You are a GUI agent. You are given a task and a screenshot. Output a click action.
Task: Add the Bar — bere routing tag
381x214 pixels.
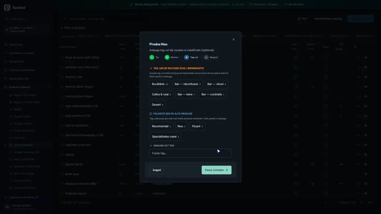click(x=186, y=95)
